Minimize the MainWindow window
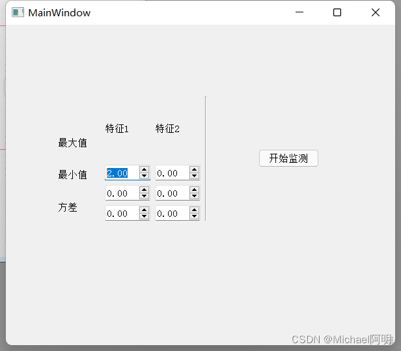Image resolution: width=401 pixels, height=351 pixels. click(x=299, y=12)
